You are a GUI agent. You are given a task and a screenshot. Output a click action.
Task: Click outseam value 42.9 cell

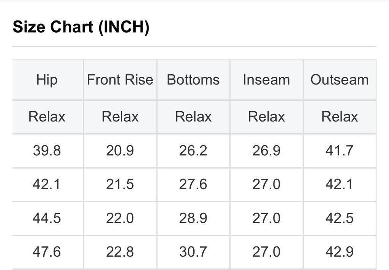point(340,252)
